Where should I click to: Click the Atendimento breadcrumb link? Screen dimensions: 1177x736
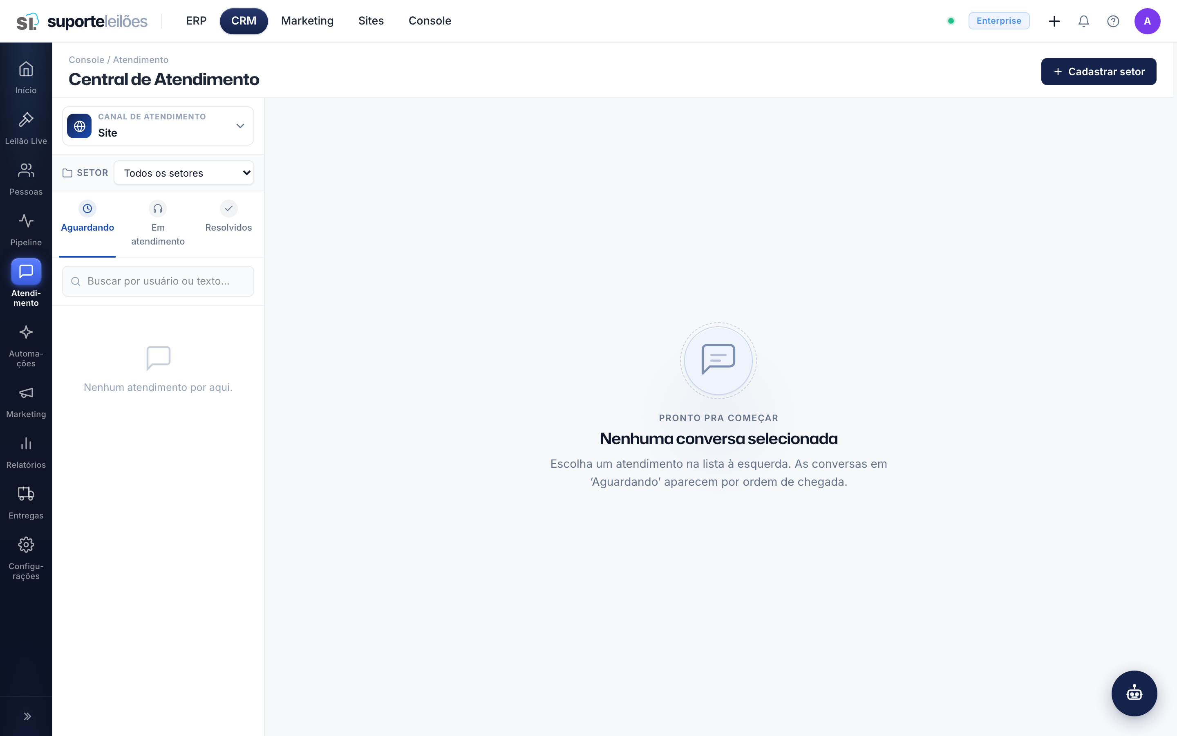[141, 60]
